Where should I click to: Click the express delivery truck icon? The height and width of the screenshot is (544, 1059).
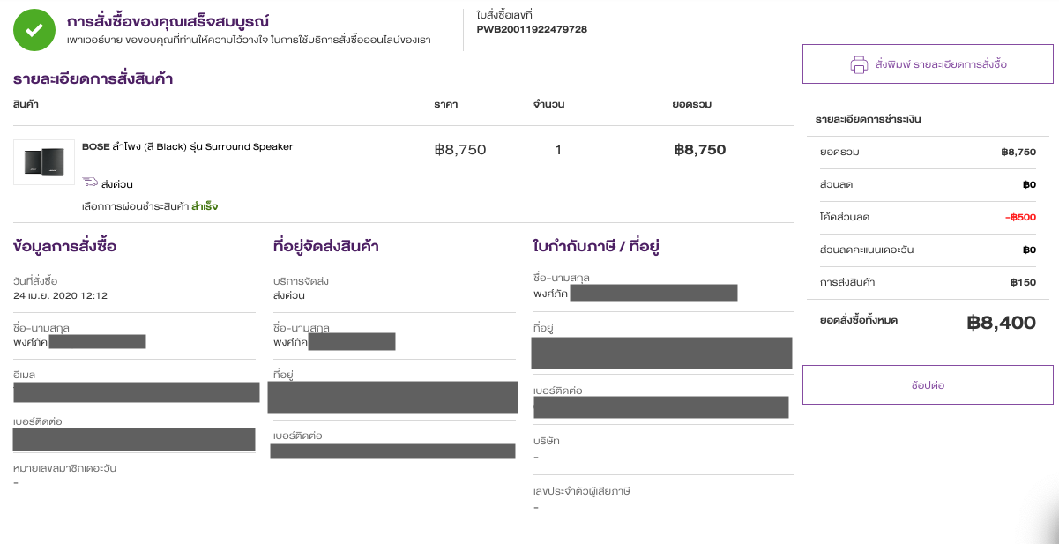90,183
